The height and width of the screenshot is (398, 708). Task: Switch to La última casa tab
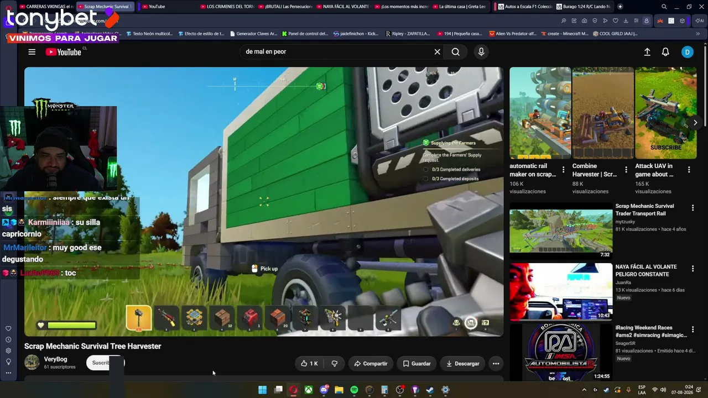click(x=460, y=7)
